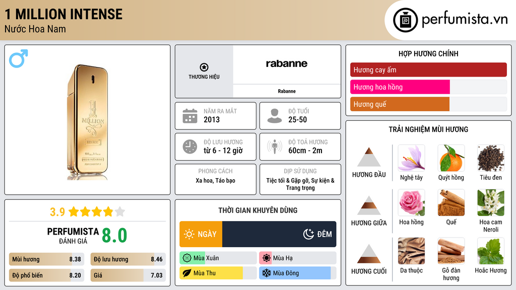Click the 1 Million Intense bottle image
This screenshot has height=290, width=516.
[x=87, y=121]
